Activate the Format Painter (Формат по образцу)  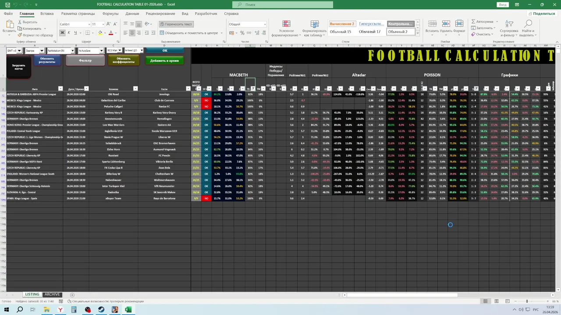pos(35,35)
